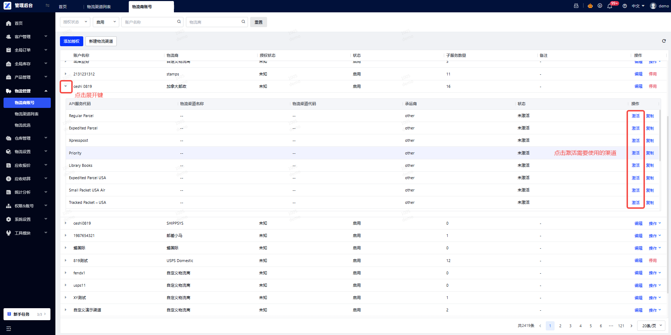Open the download center icon

600,6
